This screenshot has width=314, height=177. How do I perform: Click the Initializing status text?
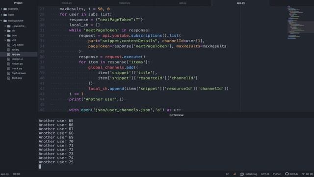tap(251, 174)
